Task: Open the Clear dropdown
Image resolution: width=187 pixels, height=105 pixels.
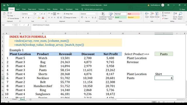Action: [165, 18]
